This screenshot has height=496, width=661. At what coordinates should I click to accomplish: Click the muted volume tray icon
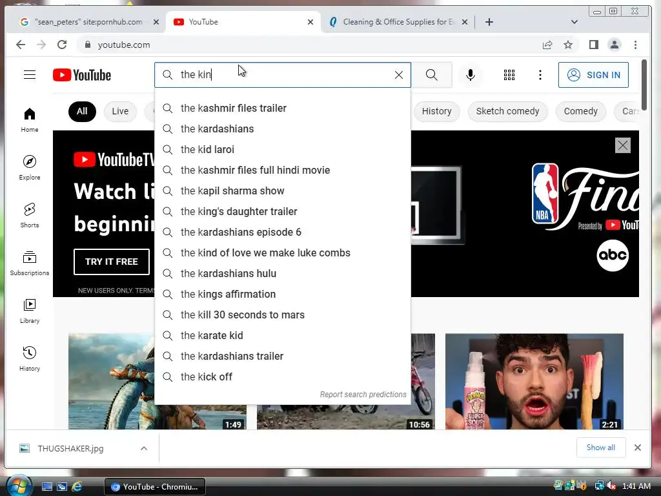[x=611, y=486]
